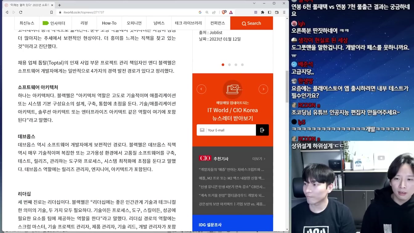Viewport: 414px width, 233px height.
Task: Click the page vertical scrollbar thumb
Action: pos(287,86)
